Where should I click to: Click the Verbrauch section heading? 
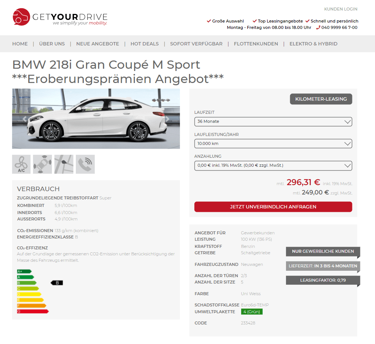tap(38, 189)
